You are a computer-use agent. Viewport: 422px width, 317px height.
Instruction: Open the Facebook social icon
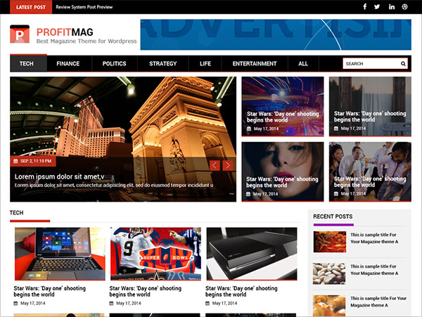point(364,7)
